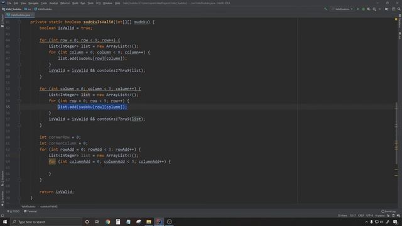This screenshot has height=226, width=402.
Task: Click the Windows Start button
Action: (5, 222)
